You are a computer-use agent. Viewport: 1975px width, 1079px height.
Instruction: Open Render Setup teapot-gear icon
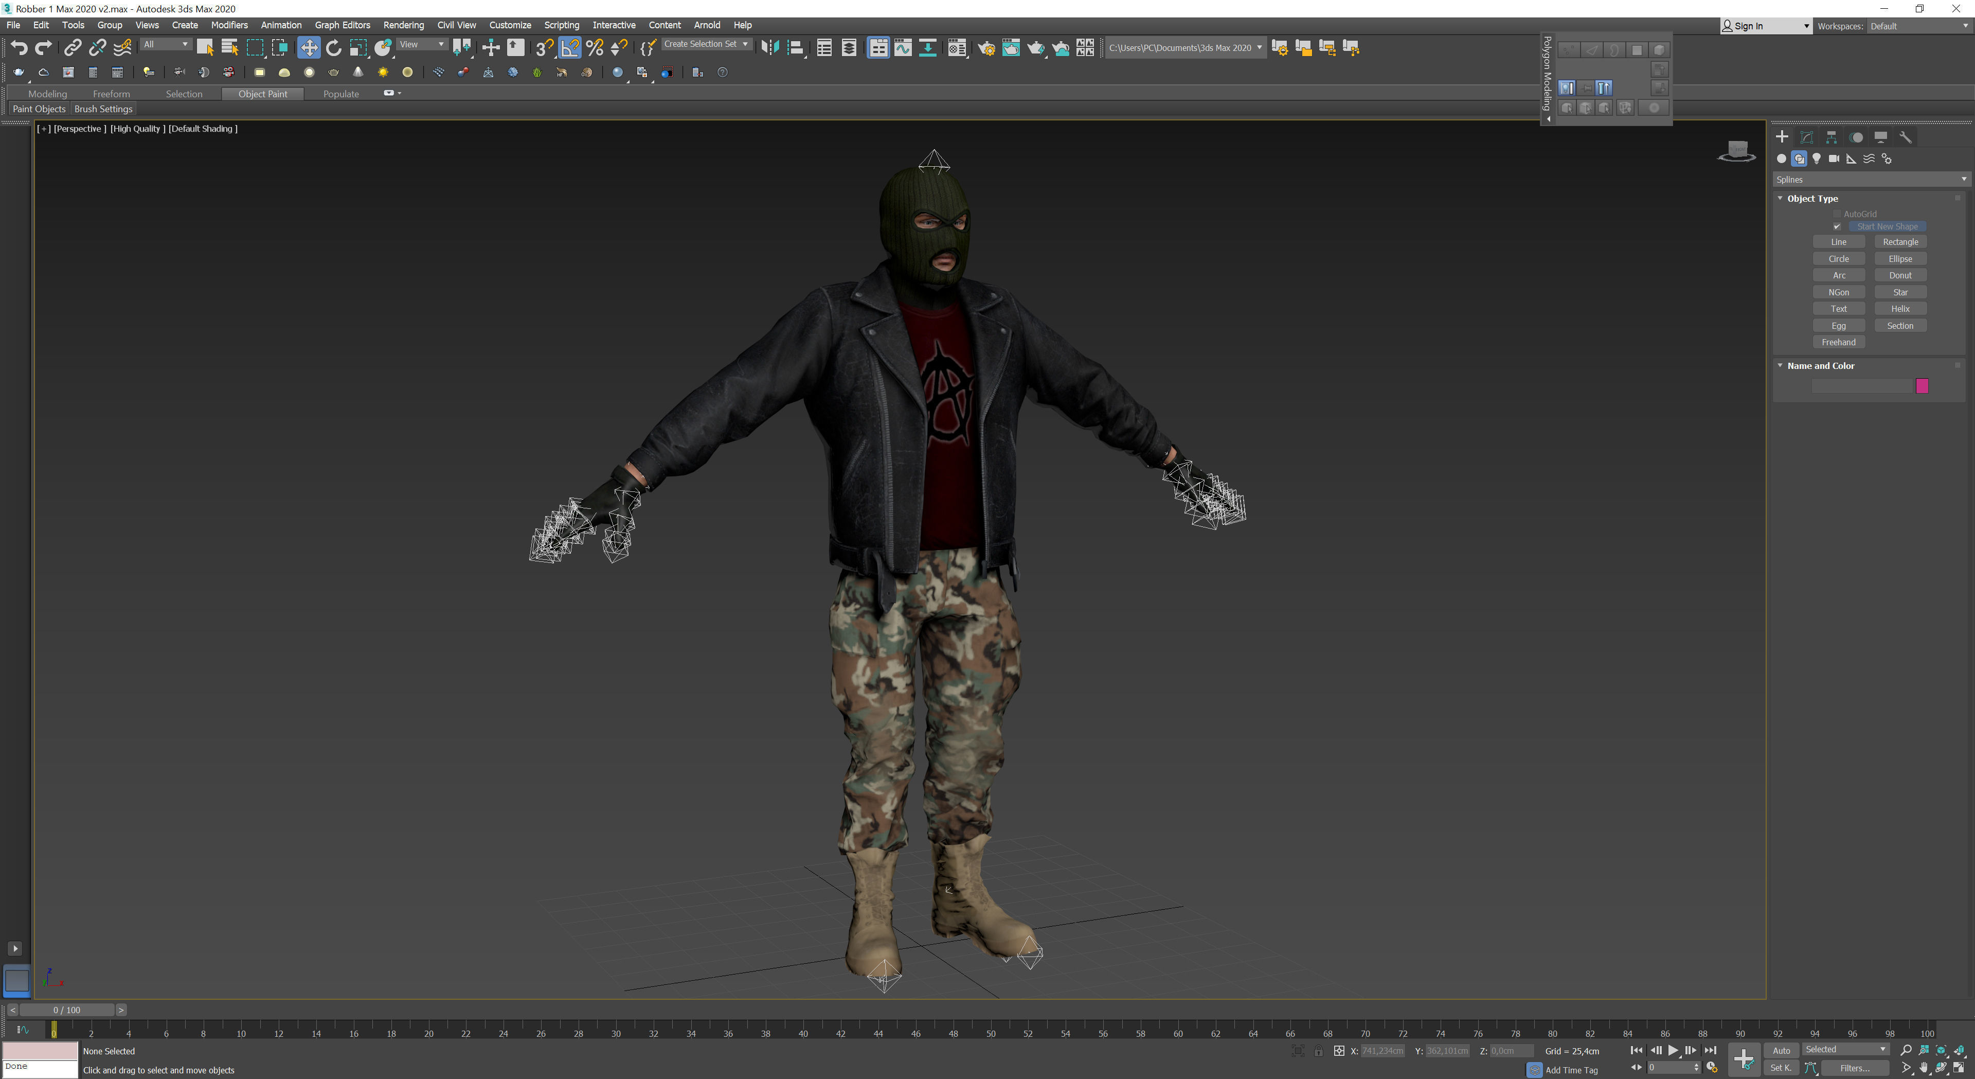click(987, 47)
